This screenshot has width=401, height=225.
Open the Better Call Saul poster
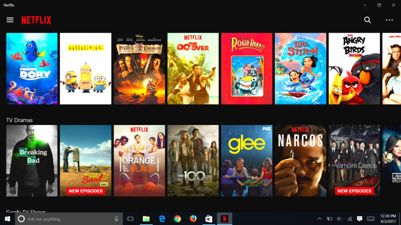point(86,161)
